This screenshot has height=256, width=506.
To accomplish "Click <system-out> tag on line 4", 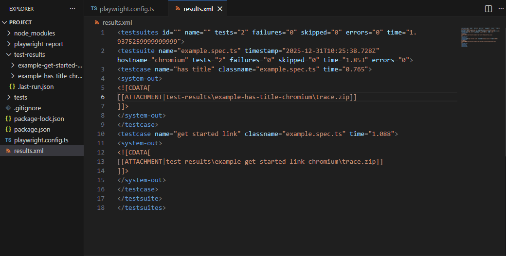I will [140, 78].
